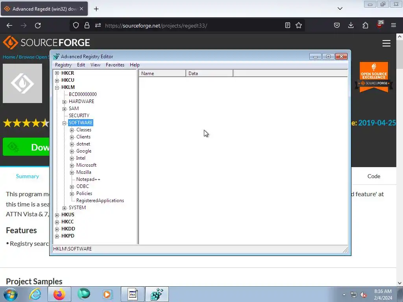The width and height of the screenshot is (403, 302).
Task: Open the Favorites menu
Action: pyautogui.click(x=115, y=65)
